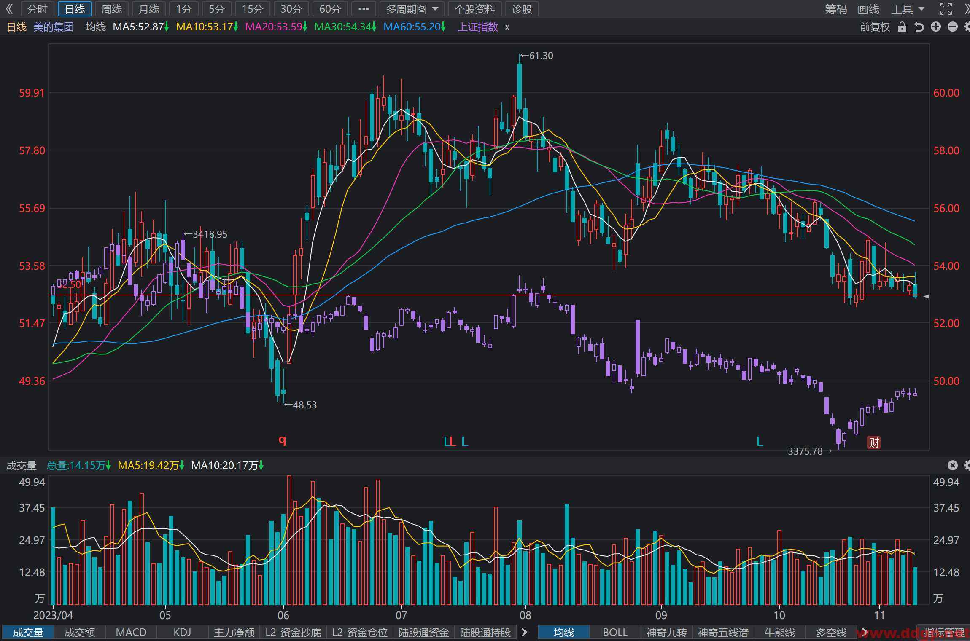Remove 上证指数 overlay with the x
This screenshot has width=970, height=641.
[507, 27]
